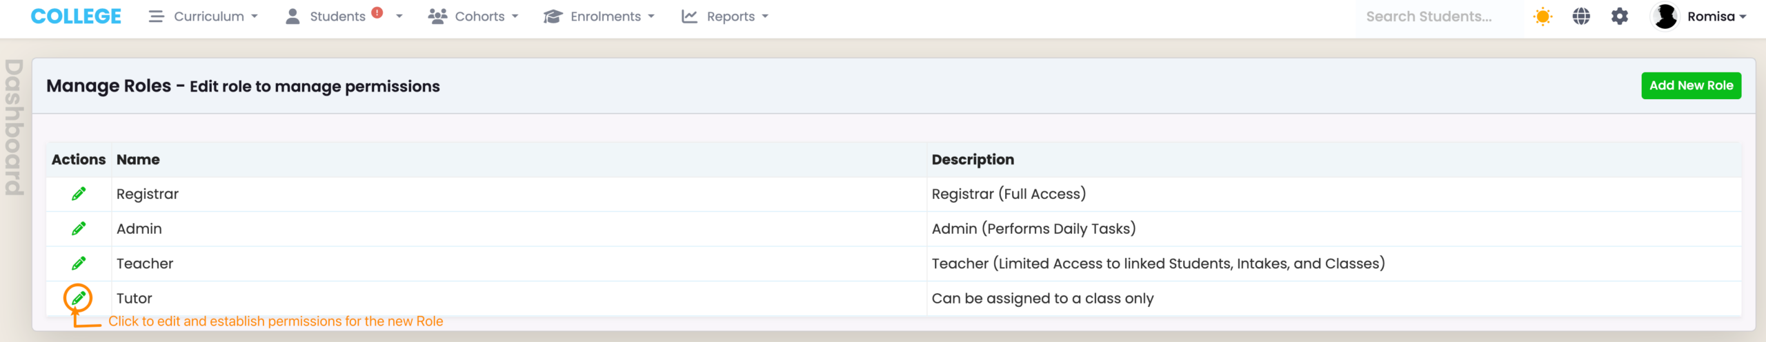1766x342 pixels.
Task: Open the Enrolments menu
Action: pos(599,17)
